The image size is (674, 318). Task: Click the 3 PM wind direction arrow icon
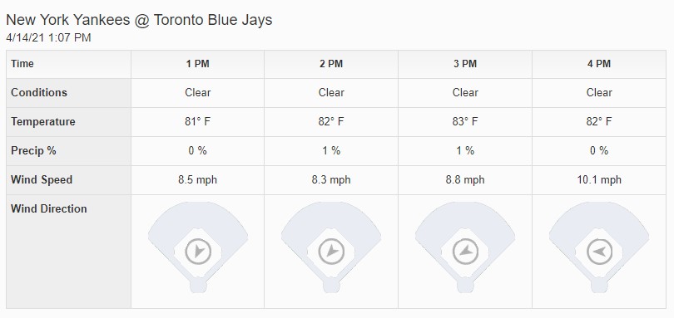tap(465, 252)
